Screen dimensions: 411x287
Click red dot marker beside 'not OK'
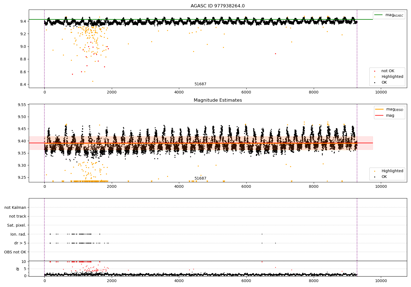point(375,71)
